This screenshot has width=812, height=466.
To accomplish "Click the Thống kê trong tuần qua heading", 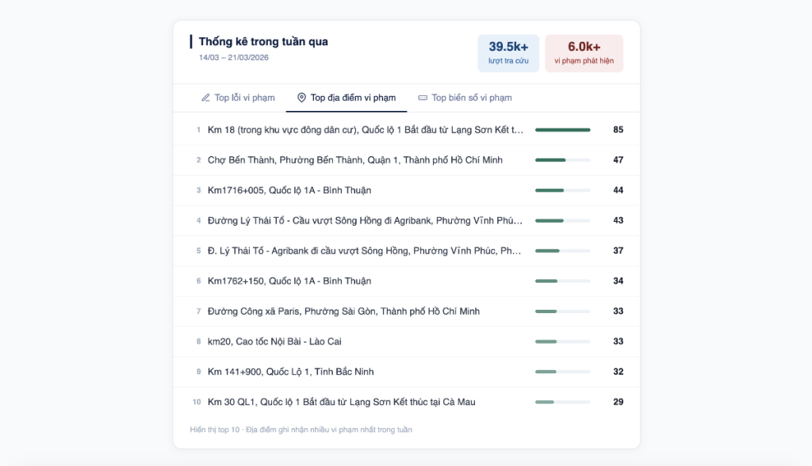I will coord(263,41).
